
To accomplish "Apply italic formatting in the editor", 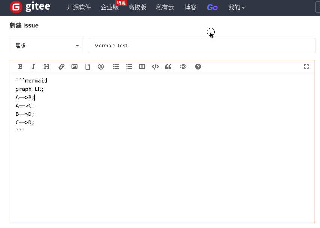I will point(33,67).
